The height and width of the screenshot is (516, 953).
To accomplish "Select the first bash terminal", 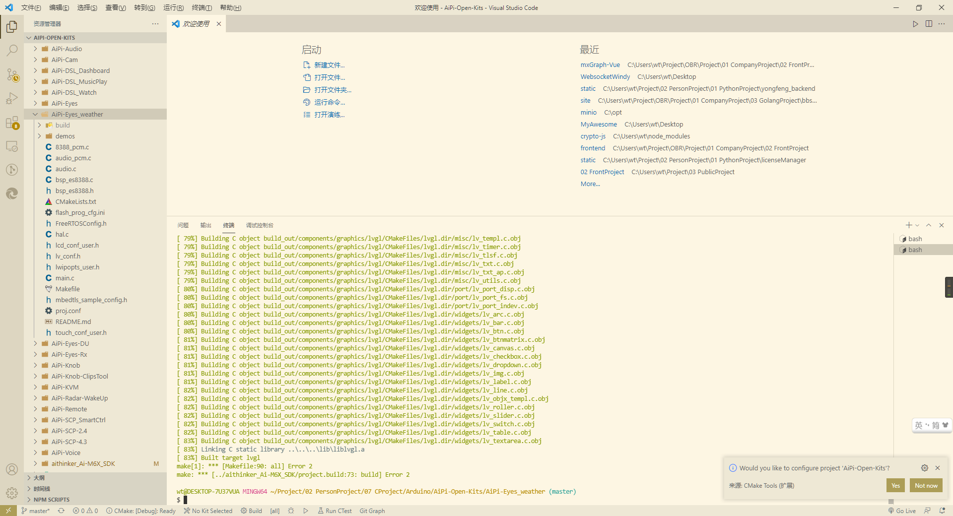I will click(x=923, y=239).
